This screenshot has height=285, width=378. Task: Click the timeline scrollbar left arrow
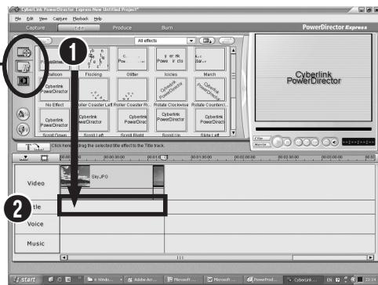point(64,258)
